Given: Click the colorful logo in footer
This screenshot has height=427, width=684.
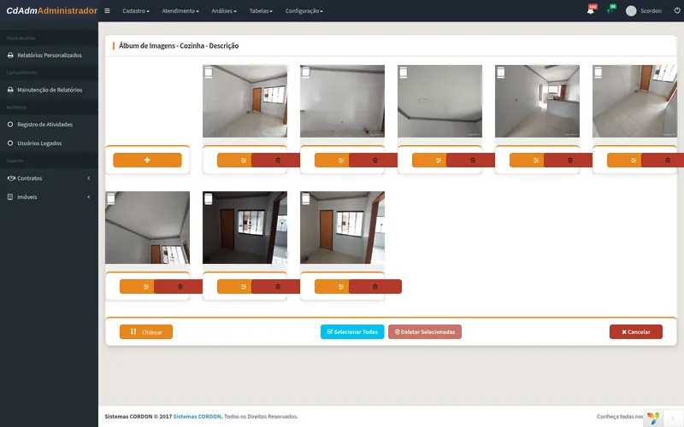Looking at the screenshot, I should coord(653,418).
